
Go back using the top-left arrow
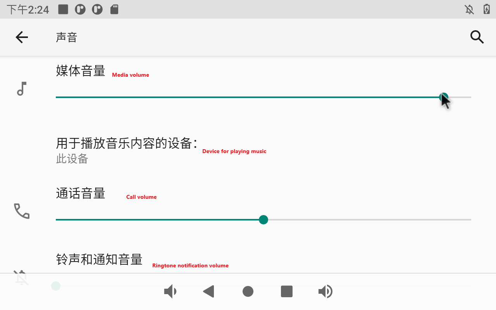click(22, 37)
